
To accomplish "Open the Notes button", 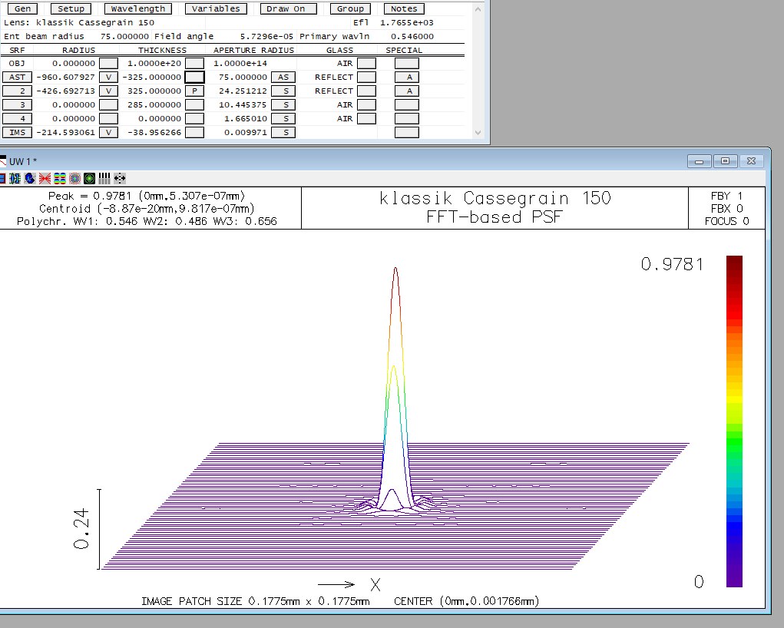I will click(404, 8).
